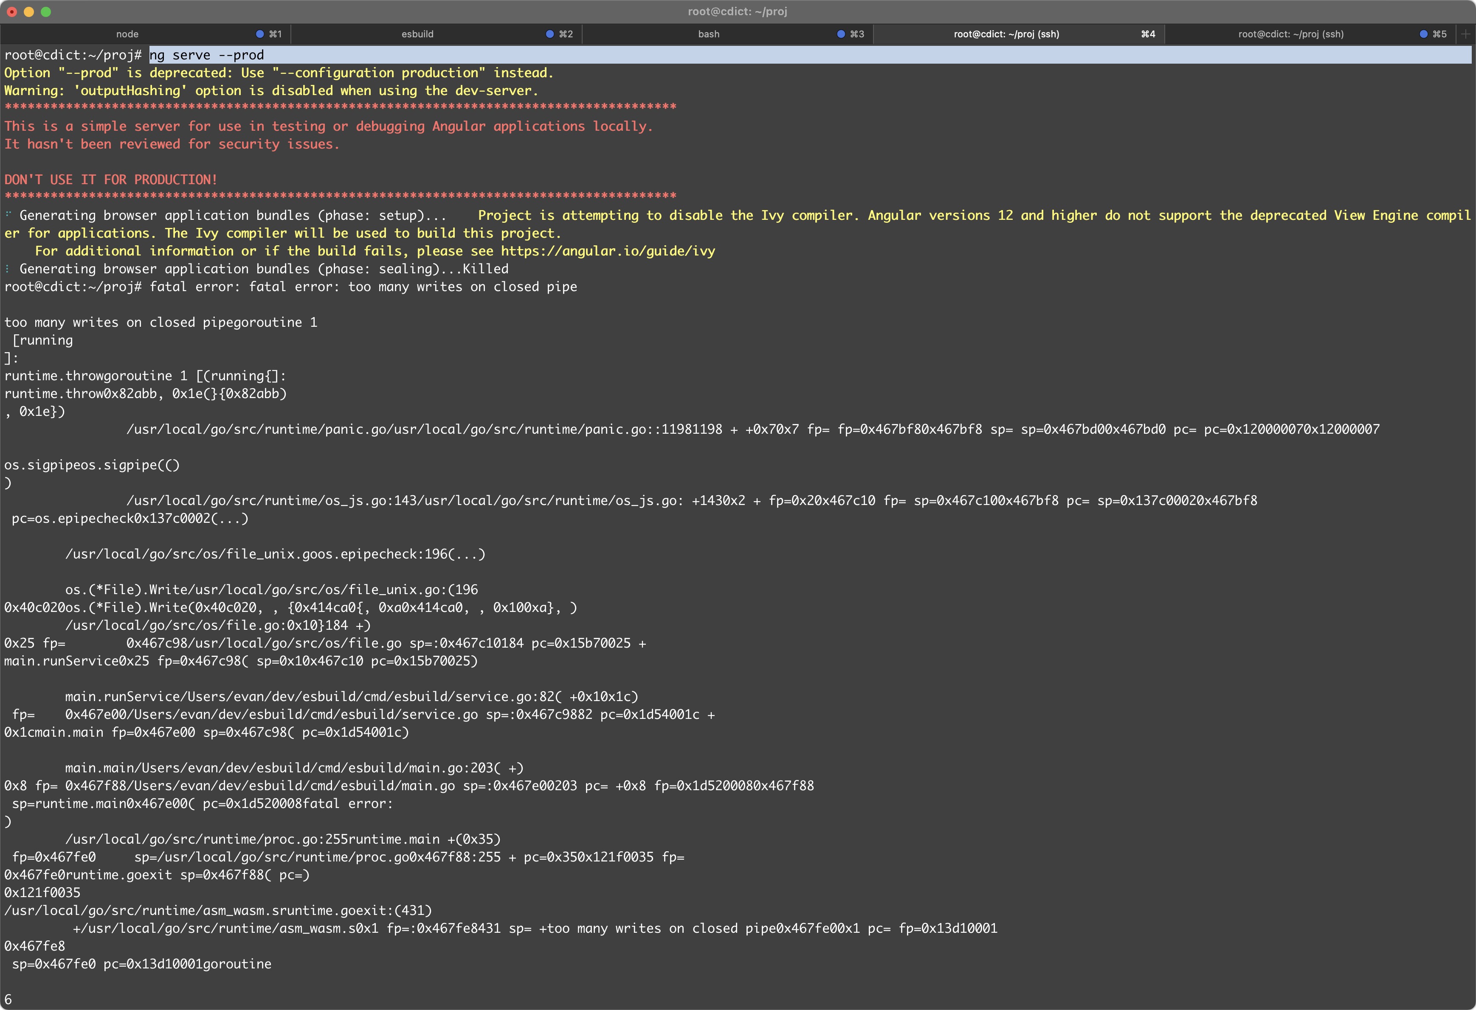Image resolution: width=1476 pixels, height=1010 pixels.
Task: Click fifth tab's blue activity dot
Action: (x=1423, y=34)
